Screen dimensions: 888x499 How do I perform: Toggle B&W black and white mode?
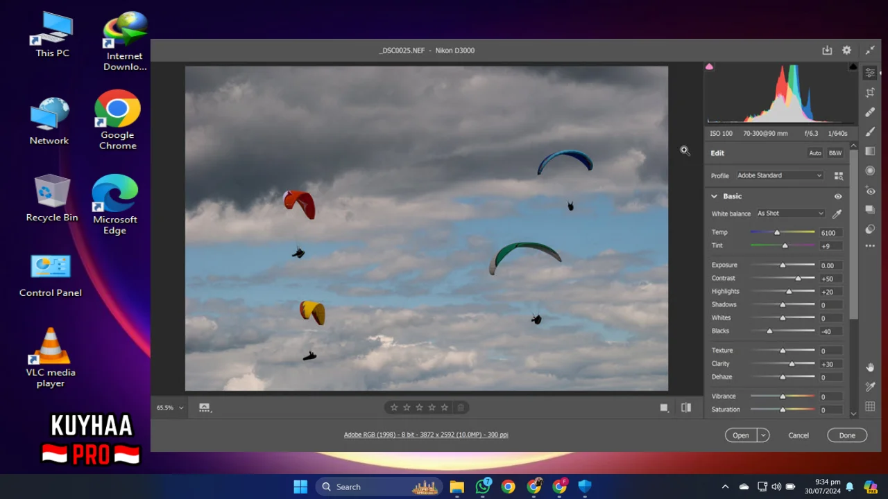coord(835,153)
